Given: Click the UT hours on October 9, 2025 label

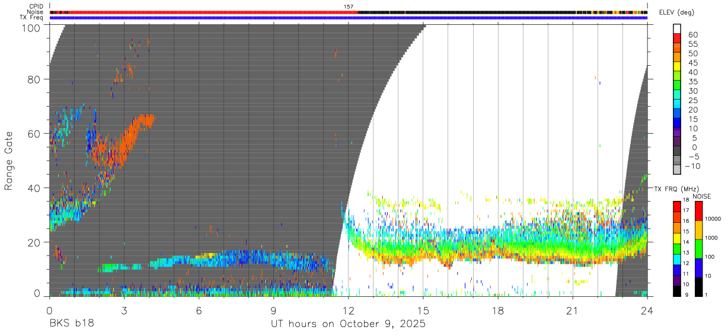Looking at the screenshot, I should point(349,324).
